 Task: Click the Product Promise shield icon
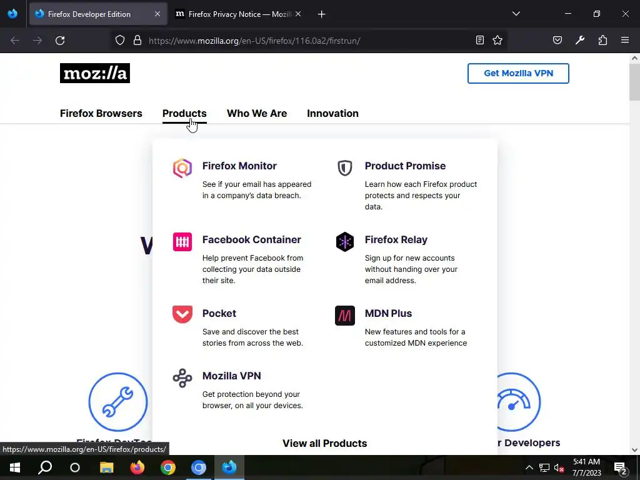tap(345, 167)
